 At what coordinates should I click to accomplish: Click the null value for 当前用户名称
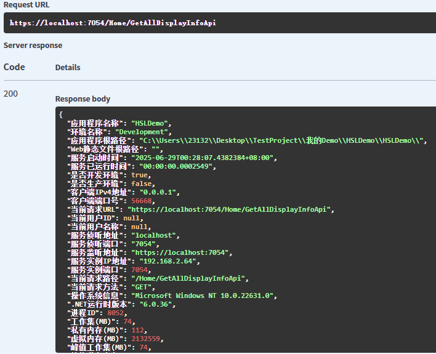click(x=139, y=227)
